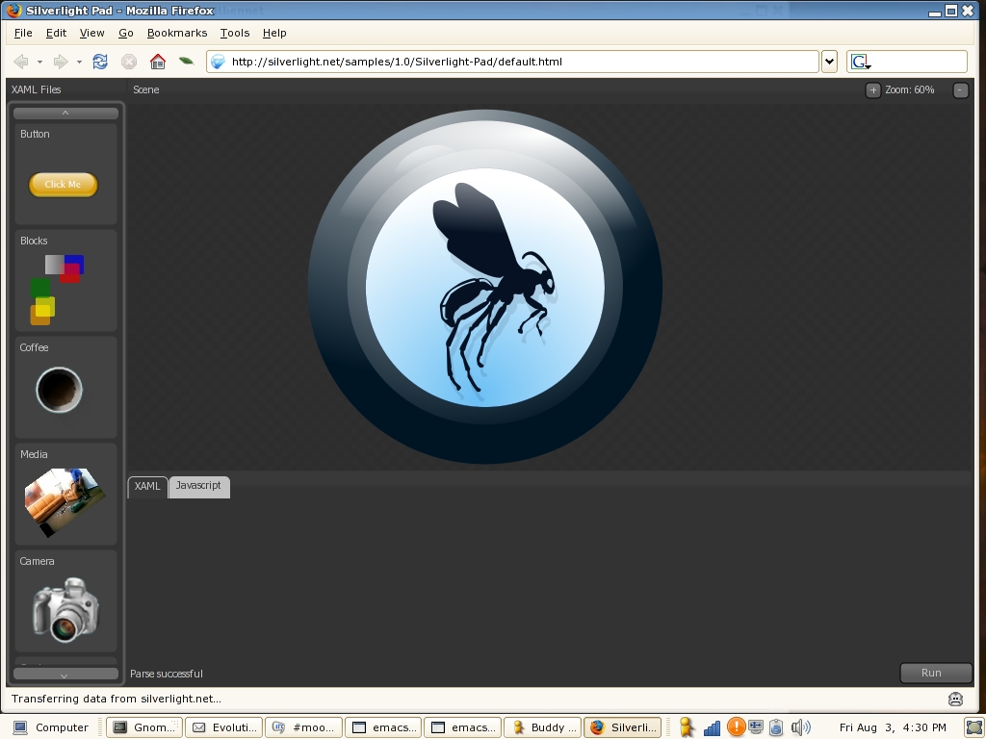Viewport: 986px width, 739px height.
Task: Zoom in with the plus button
Action: click(872, 89)
